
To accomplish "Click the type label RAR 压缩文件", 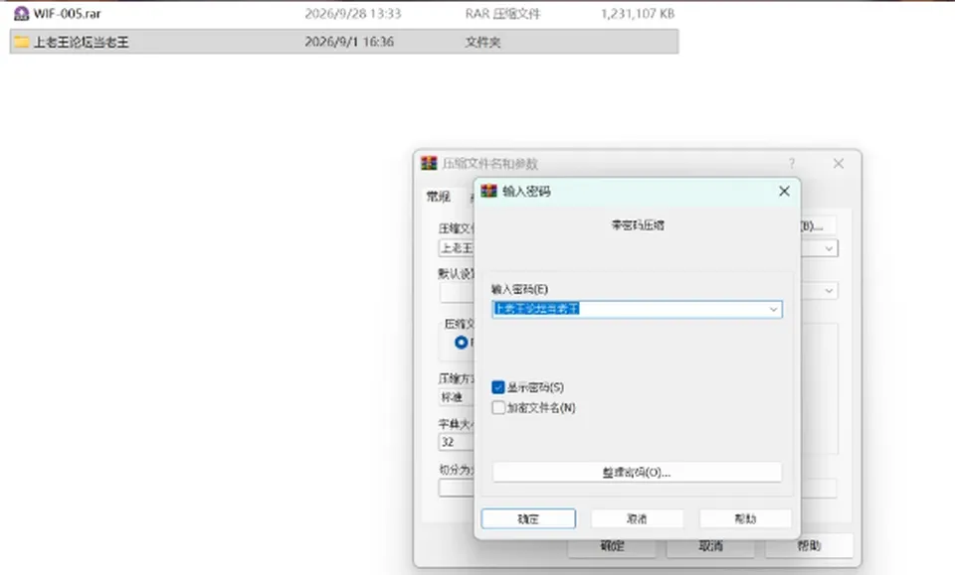I will (502, 13).
